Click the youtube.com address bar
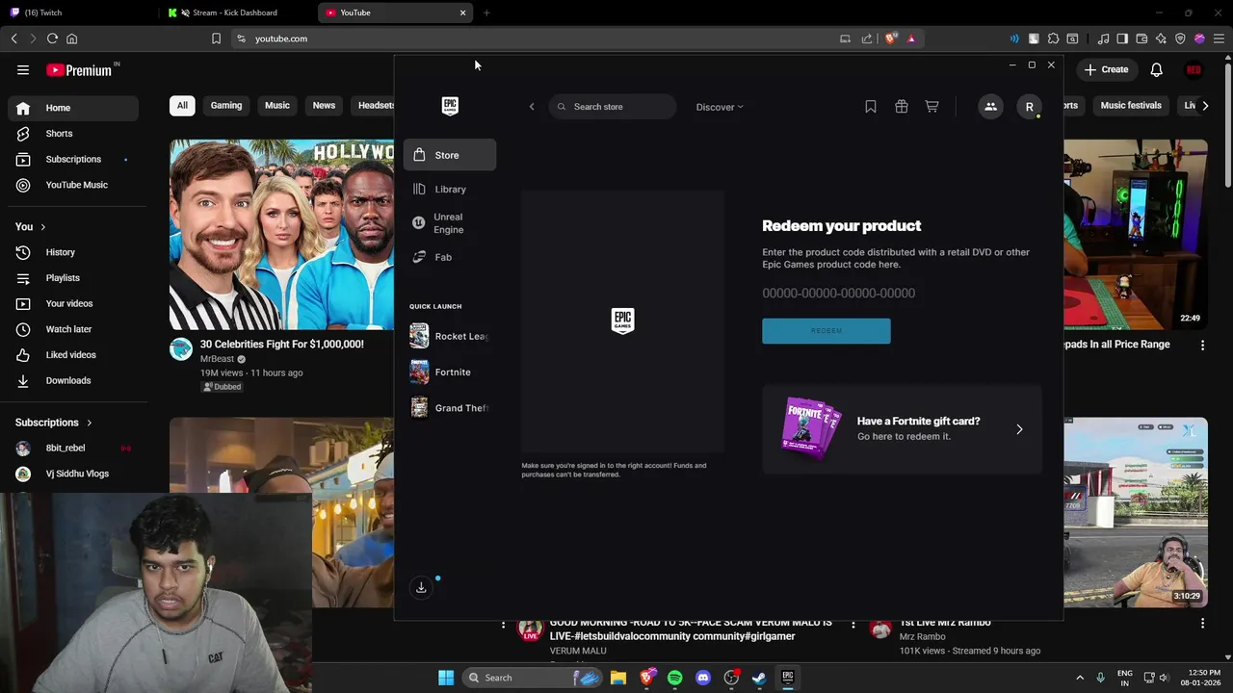Screen dimensions: 1233x693 point(530,38)
